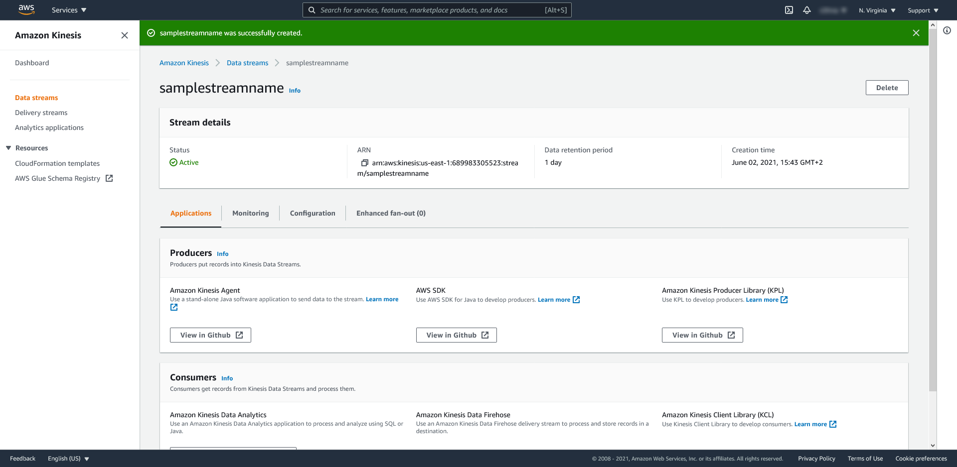The image size is (957, 467).
Task: Dismiss the green success banner
Action: tap(916, 33)
